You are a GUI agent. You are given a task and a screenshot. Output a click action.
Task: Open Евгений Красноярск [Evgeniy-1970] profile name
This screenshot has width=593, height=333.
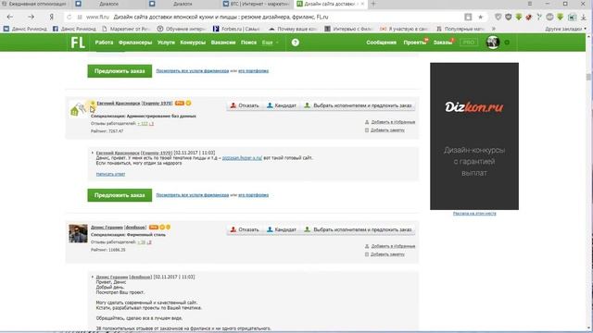[134, 103]
